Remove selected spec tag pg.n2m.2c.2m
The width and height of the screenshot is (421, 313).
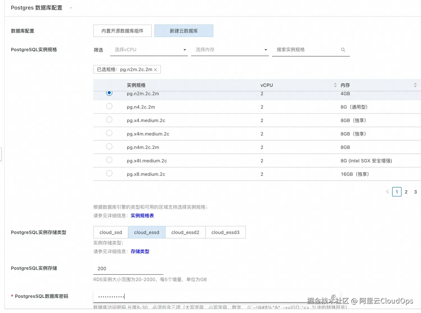click(x=155, y=70)
